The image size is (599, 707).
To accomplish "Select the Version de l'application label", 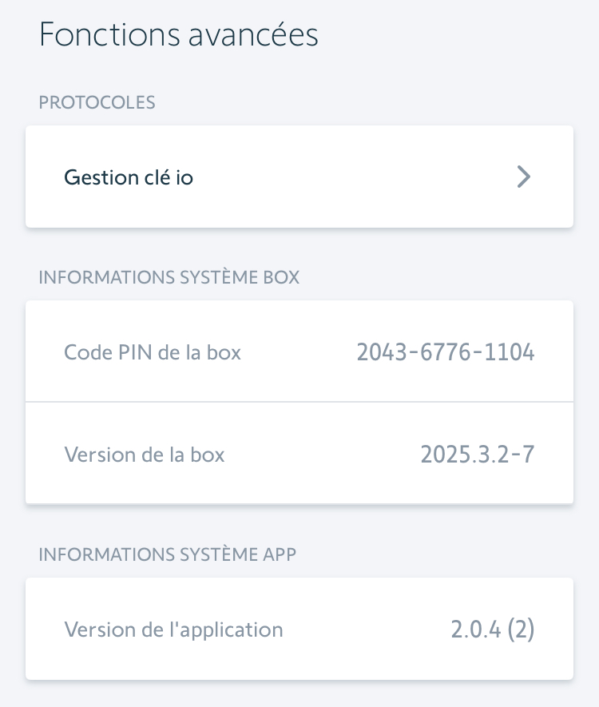I will coord(173,630).
